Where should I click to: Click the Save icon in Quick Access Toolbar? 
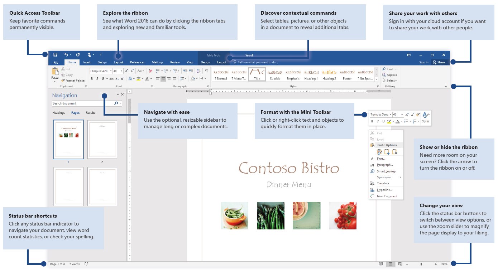click(x=55, y=55)
